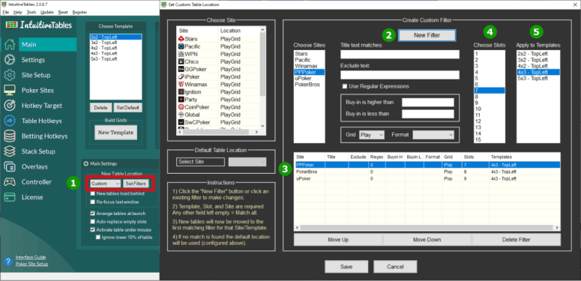Click the Chico site logo icon

(181, 61)
